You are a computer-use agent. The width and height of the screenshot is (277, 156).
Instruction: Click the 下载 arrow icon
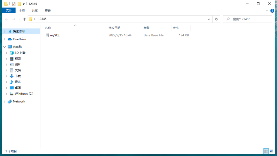click(12, 76)
